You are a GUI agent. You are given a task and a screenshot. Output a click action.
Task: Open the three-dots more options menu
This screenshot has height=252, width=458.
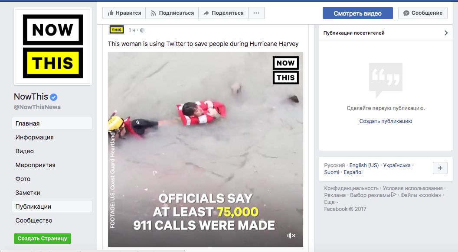[x=256, y=13]
